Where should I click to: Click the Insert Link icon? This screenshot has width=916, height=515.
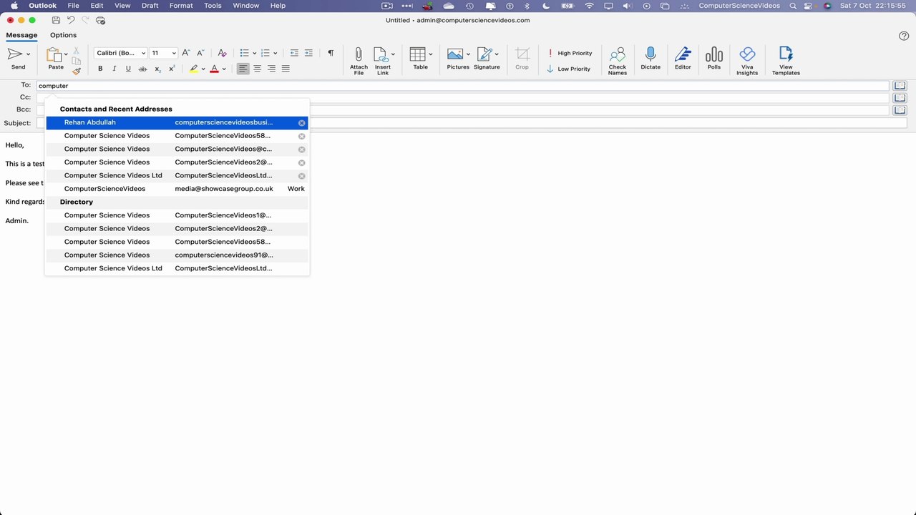[x=381, y=55]
